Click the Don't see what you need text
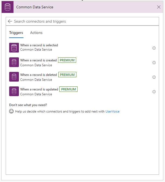165x182 pixels. [28, 105]
